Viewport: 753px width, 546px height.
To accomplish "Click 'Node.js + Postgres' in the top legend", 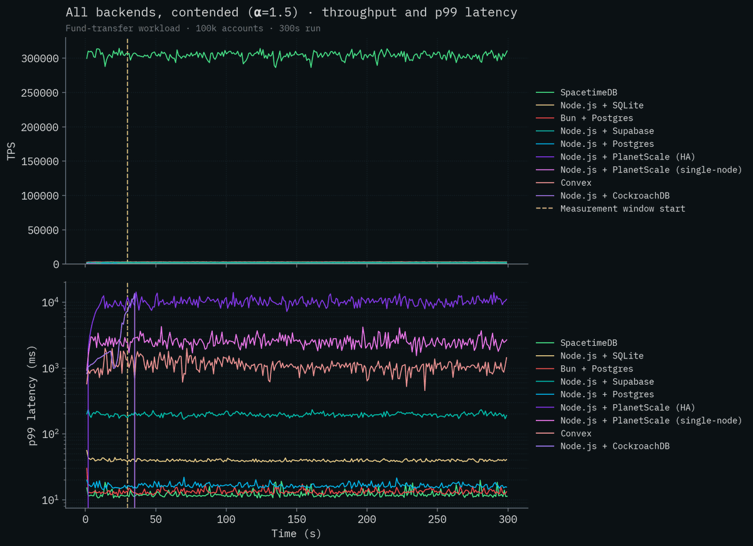I will pos(607,144).
